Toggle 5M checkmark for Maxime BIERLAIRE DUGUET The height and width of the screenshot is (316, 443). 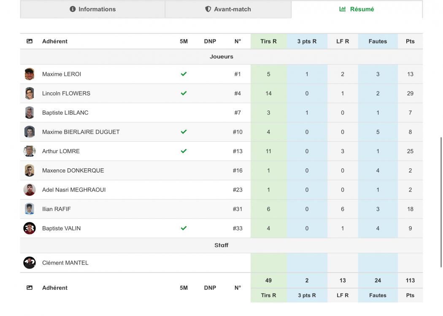tap(184, 132)
